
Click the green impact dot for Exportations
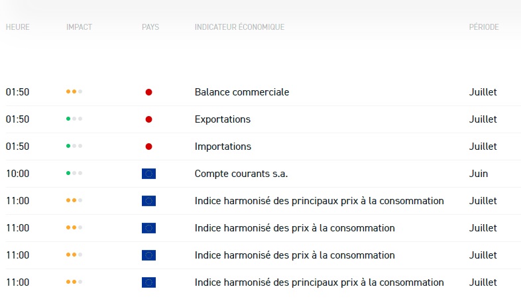pos(68,119)
